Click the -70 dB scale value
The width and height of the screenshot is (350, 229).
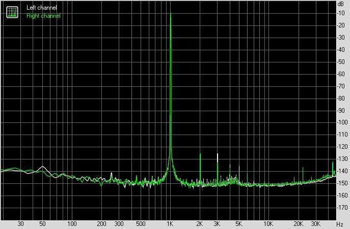pyautogui.click(x=341, y=86)
